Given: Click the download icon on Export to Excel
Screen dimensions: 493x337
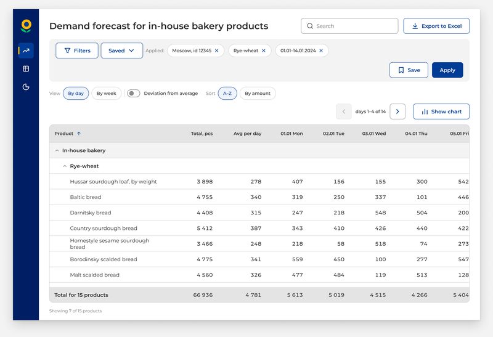Looking at the screenshot, I should click(415, 26).
